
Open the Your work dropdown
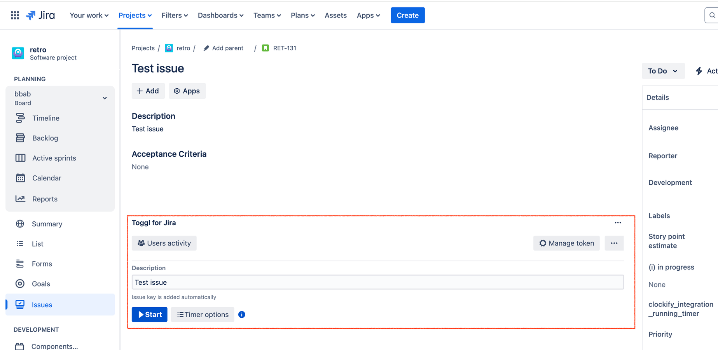click(x=89, y=15)
